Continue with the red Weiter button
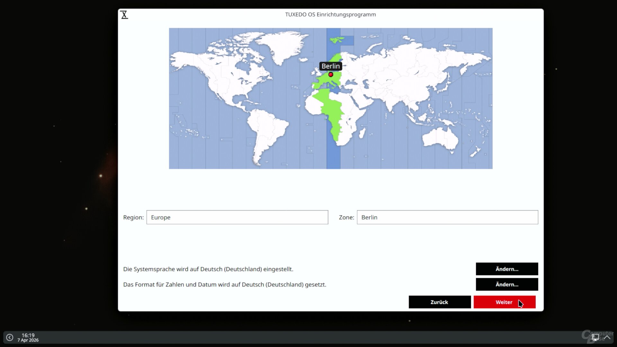The height and width of the screenshot is (347, 617). 505,302
